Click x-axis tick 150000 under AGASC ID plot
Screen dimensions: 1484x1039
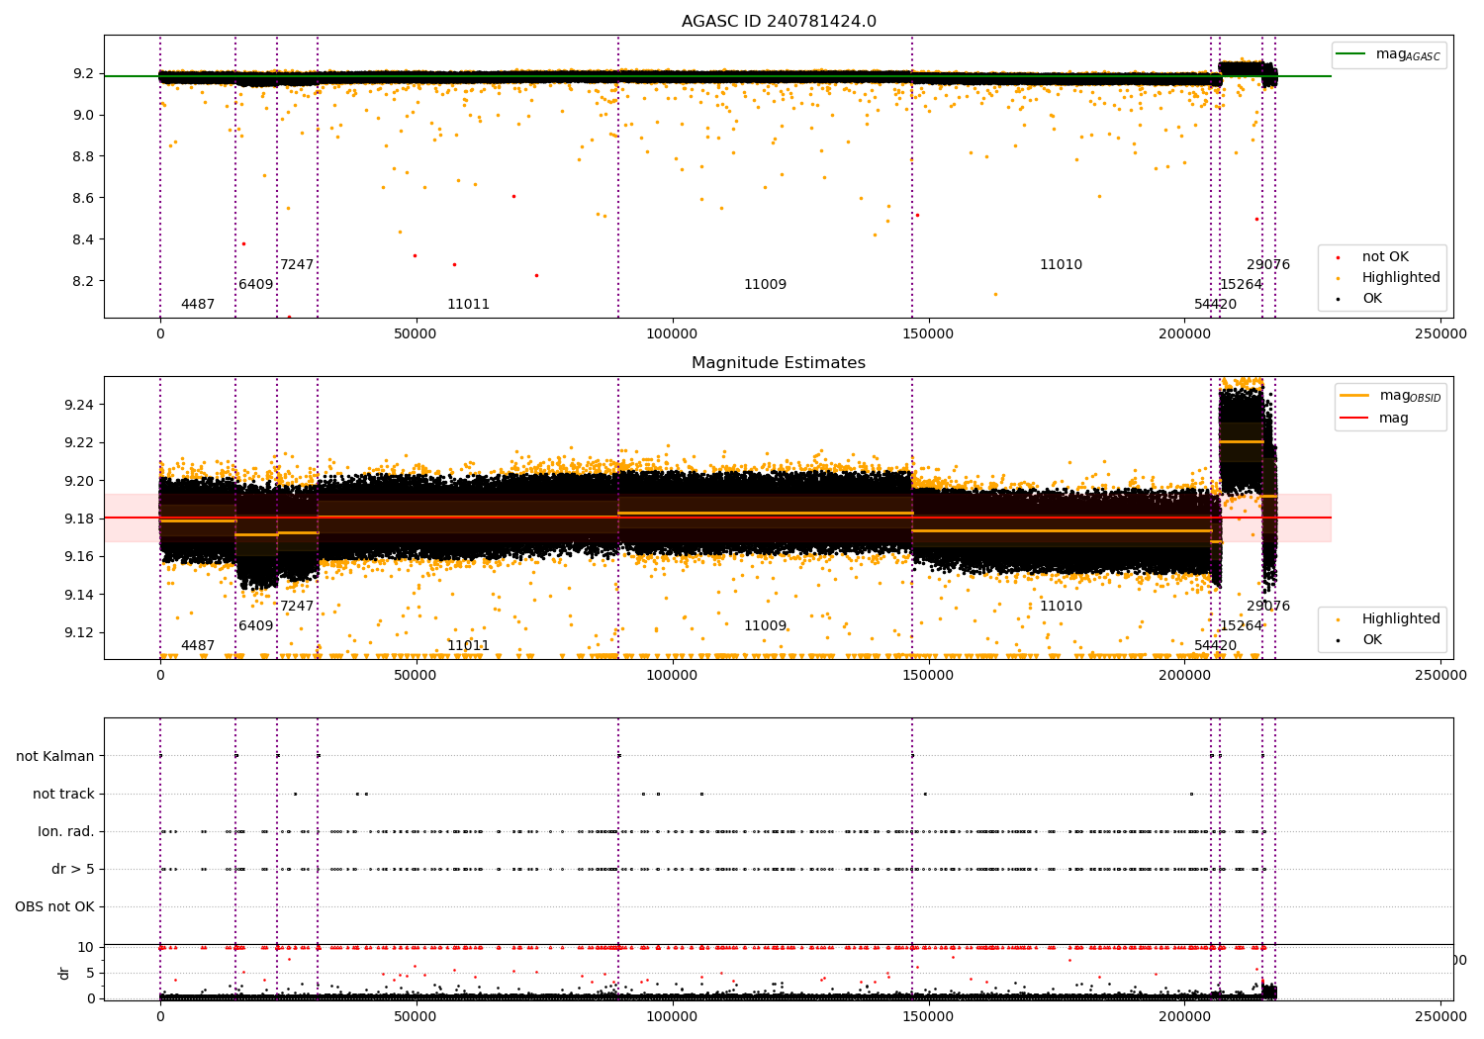tap(928, 334)
